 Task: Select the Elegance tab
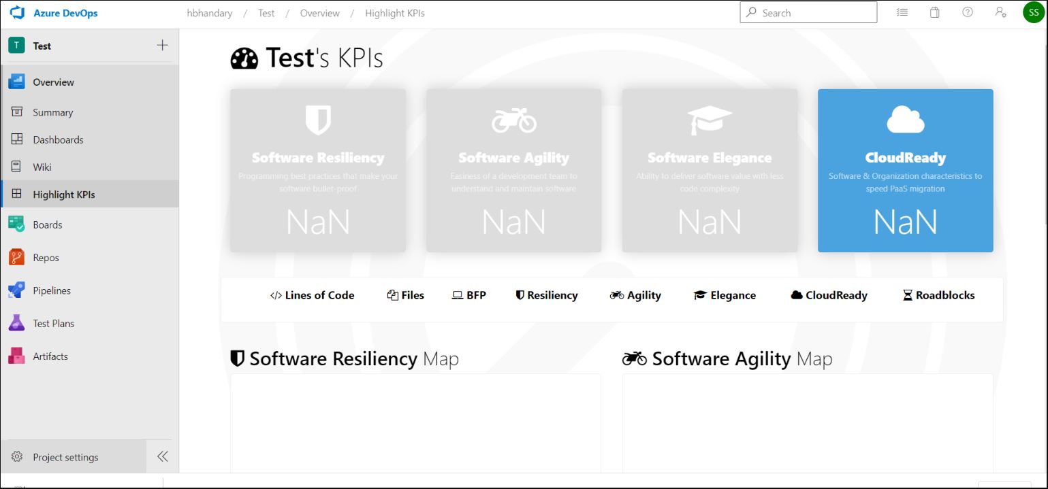pyautogui.click(x=725, y=295)
